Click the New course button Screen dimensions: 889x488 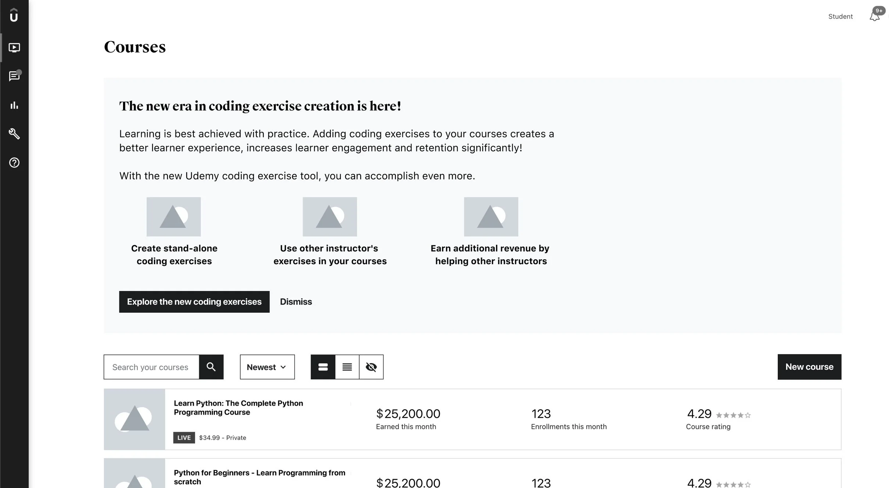tap(809, 367)
